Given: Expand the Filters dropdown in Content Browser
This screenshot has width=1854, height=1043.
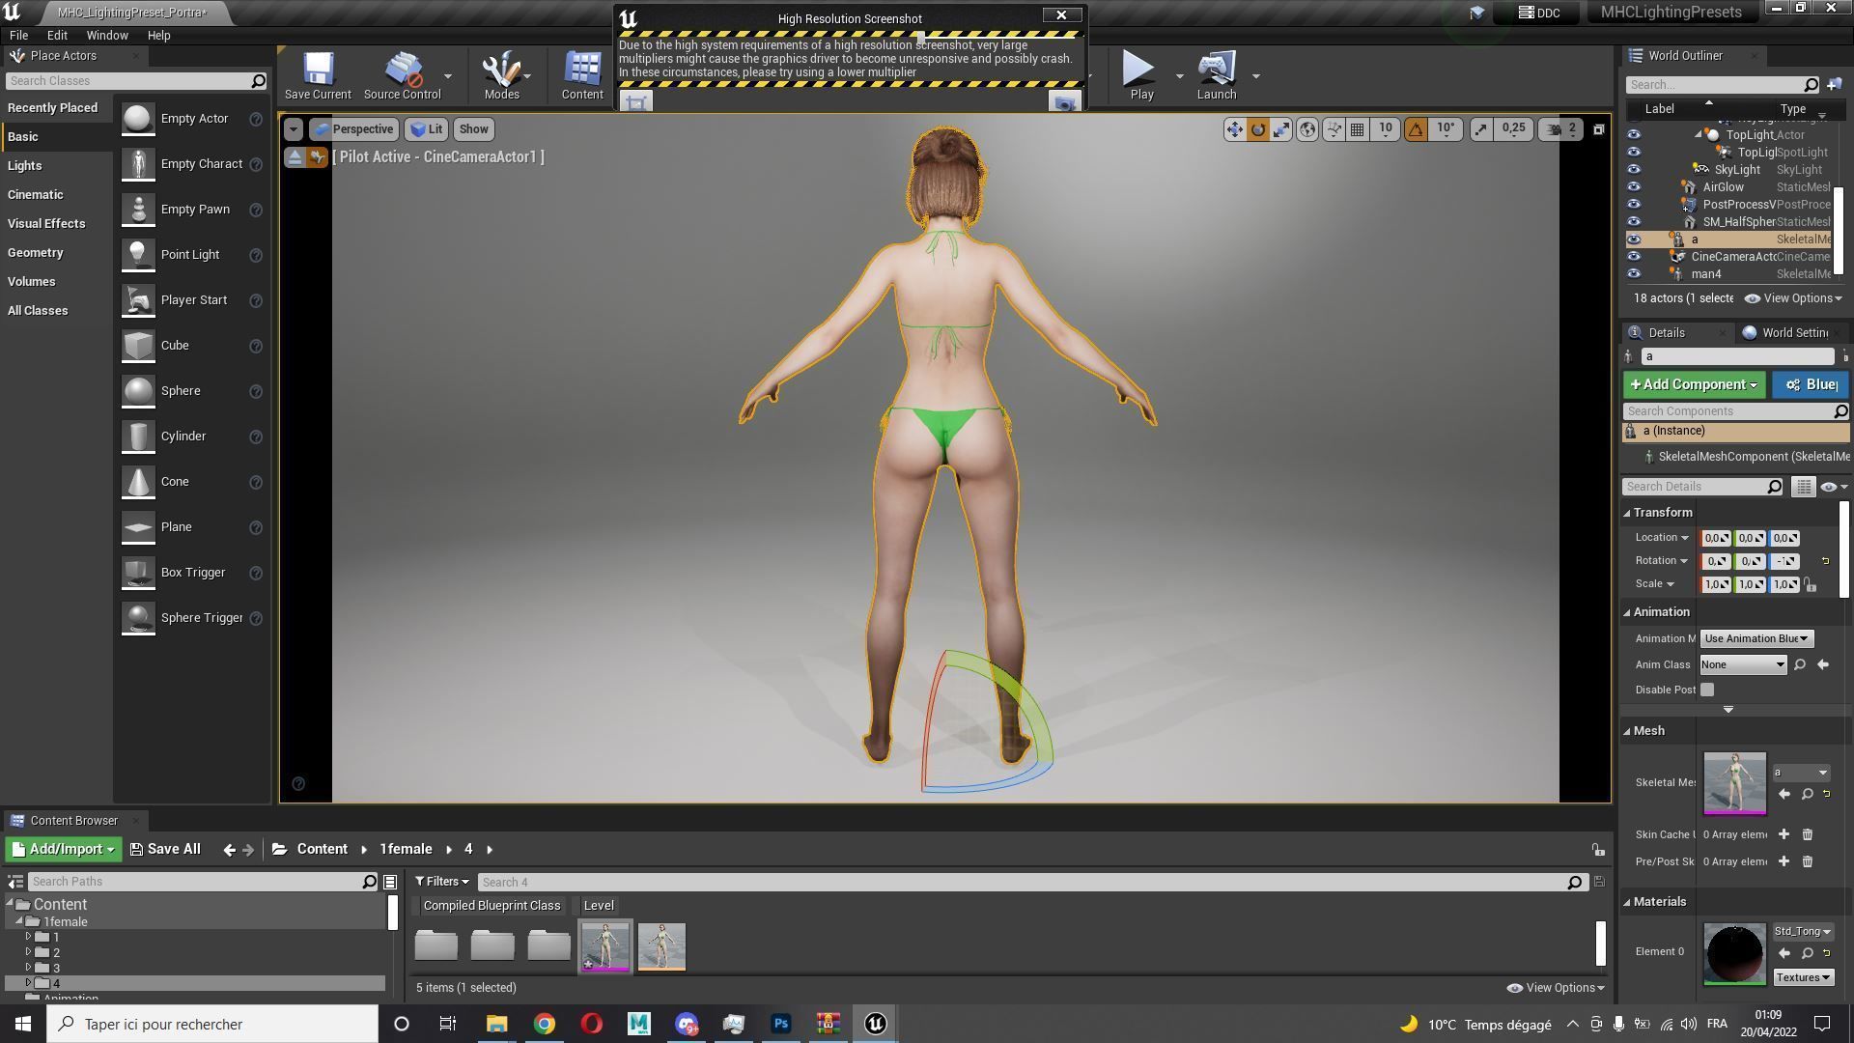Looking at the screenshot, I should click(x=442, y=882).
